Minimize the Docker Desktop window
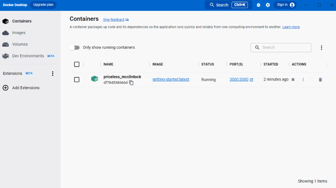The image size is (336, 188). click(x=306, y=5)
